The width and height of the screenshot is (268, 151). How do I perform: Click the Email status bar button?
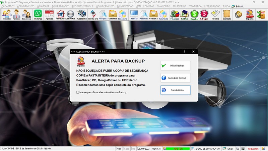click(x=228, y=149)
